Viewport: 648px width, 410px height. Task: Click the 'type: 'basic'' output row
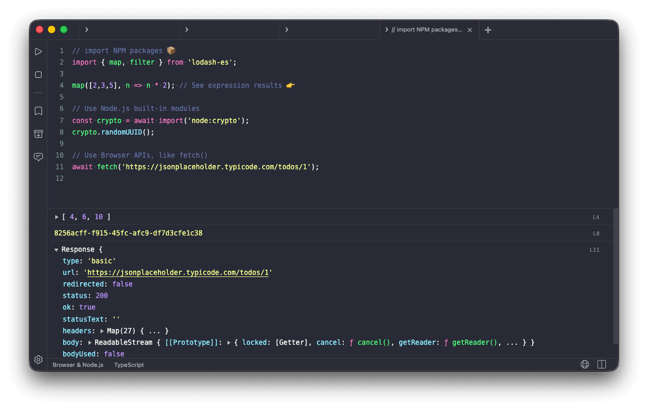(89, 261)
